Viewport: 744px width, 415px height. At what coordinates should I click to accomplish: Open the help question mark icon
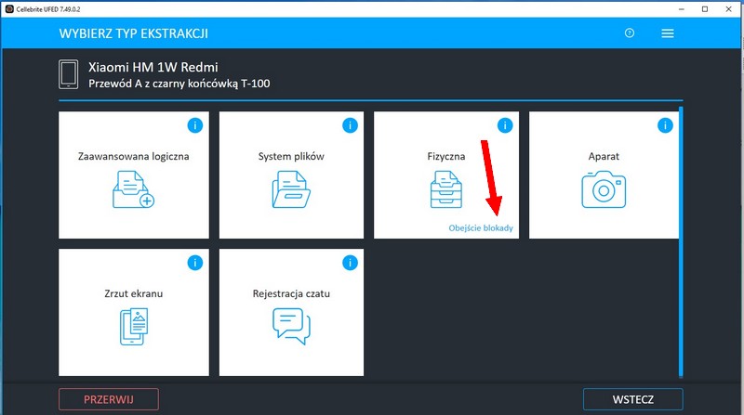pos(630,32)
